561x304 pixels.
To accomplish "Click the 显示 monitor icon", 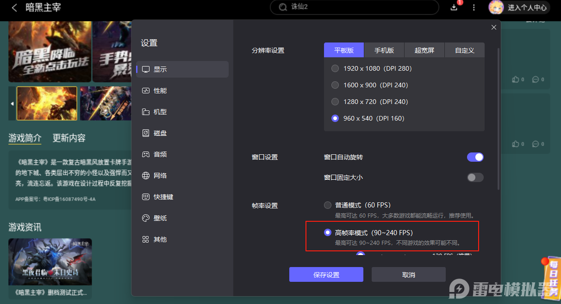I will [146, 69].
